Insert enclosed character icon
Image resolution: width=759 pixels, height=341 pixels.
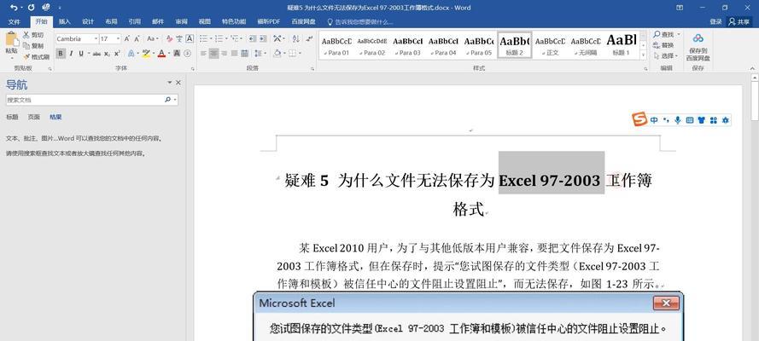pyautogui.click(x=187, y=53)
